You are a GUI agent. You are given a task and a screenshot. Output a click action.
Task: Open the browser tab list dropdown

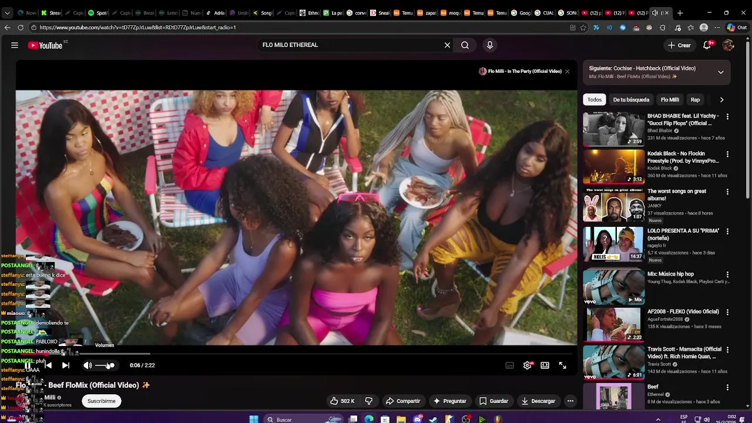(x=6, y=13)
